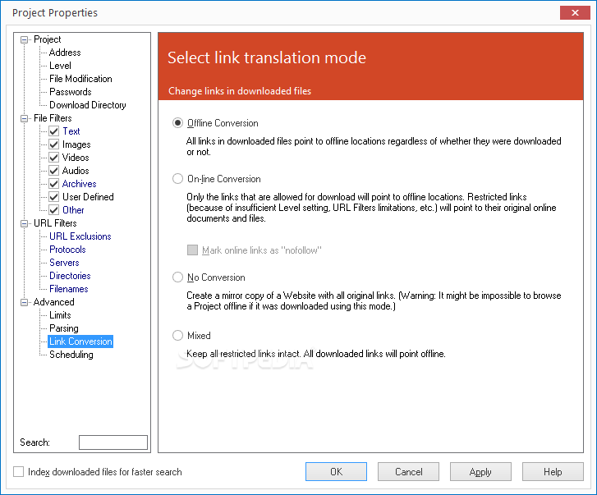597x495 pixels.
Task: Uncheck the Audios file filter checkbox
Action: (54, 171)
